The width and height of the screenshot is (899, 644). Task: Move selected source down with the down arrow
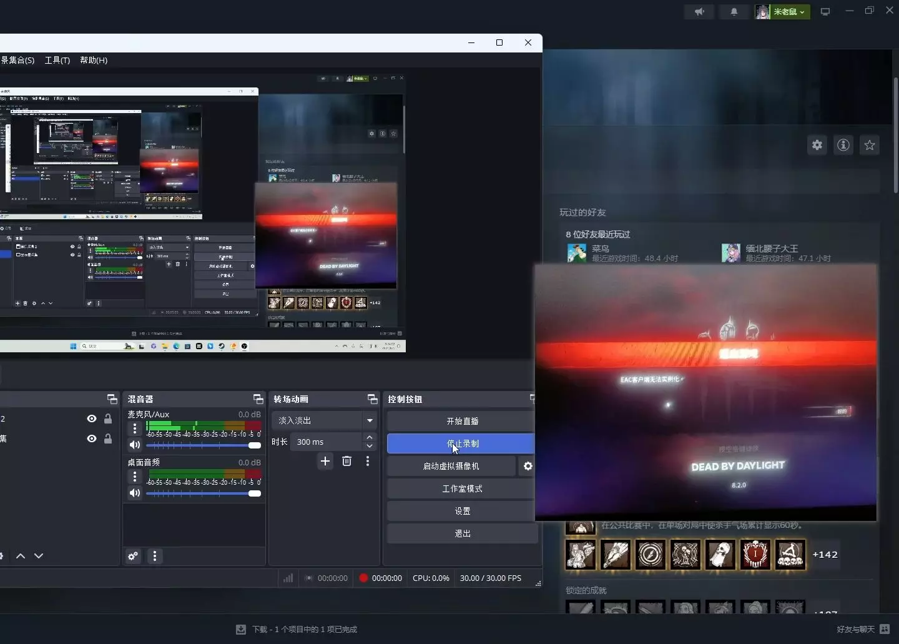39,556
